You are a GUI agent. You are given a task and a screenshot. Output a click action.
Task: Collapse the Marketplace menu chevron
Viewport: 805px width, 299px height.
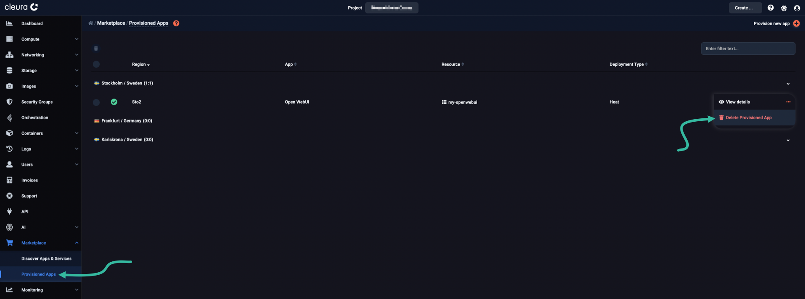[77, 243]
